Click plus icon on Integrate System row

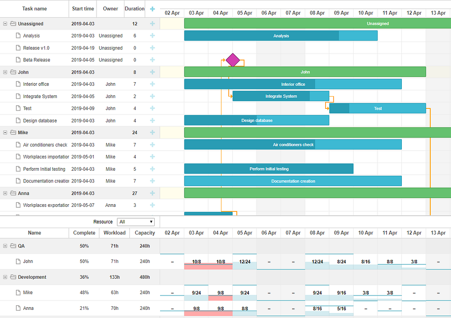click(x=152, y=96)
